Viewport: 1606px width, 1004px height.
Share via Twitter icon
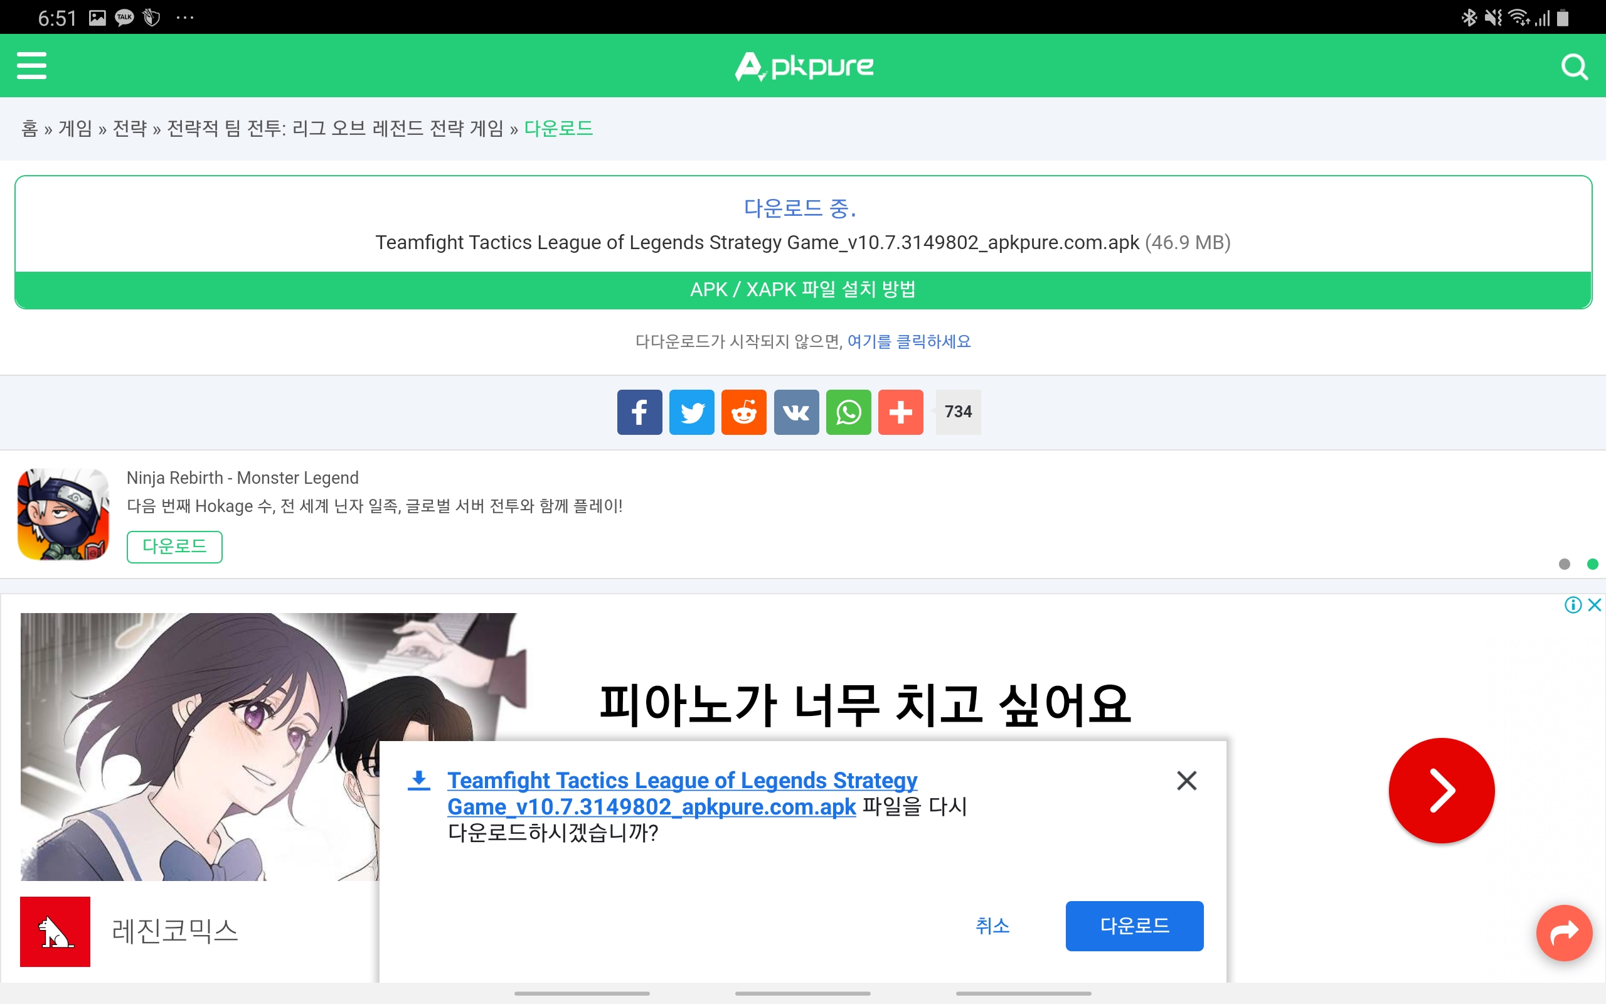click(x=691, y=412)
